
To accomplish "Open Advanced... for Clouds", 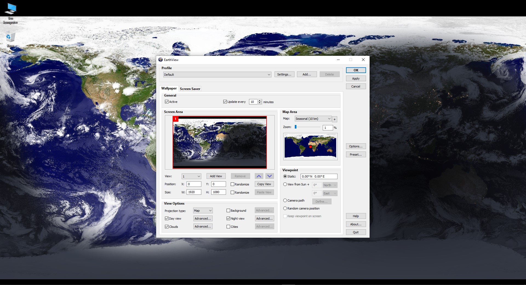I will tap(203, 226).
